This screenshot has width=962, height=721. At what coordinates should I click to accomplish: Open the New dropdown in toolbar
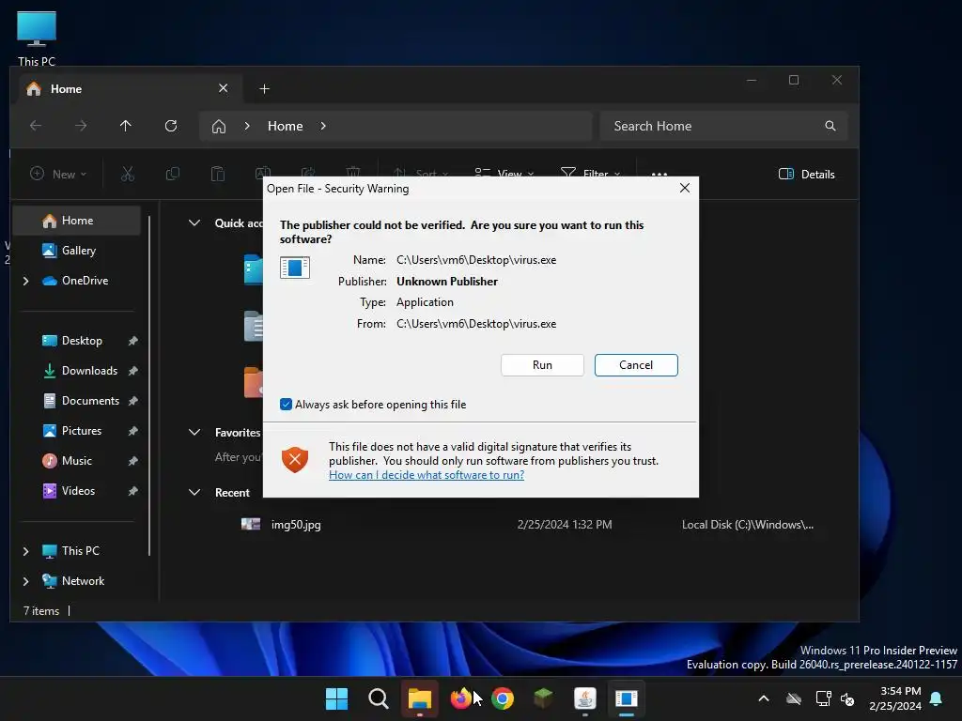tap(58, 174)
